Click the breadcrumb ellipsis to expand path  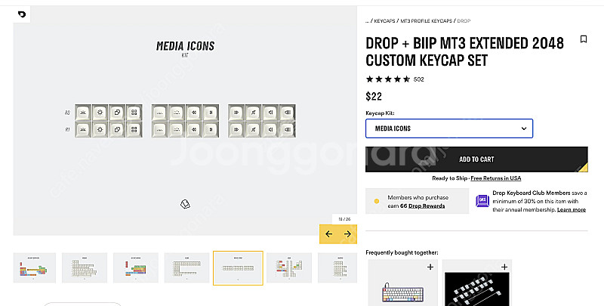tap(368, 21)
